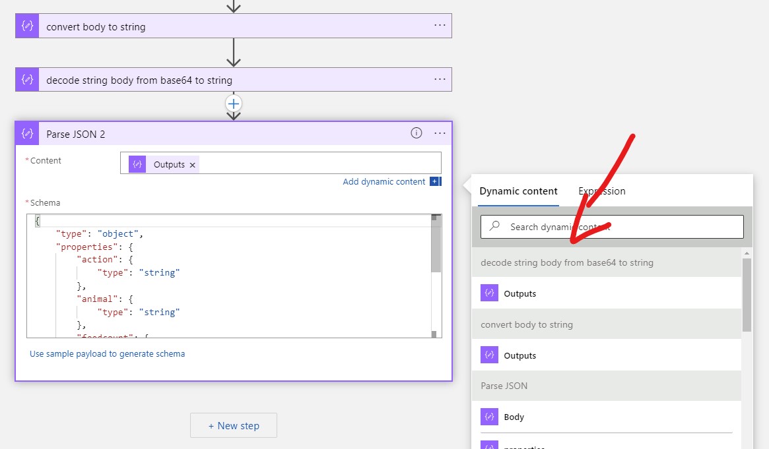769x449 pixels.
Task: Switch to the Expression tab
Action: pyautogui.click(x=601, y=191)
